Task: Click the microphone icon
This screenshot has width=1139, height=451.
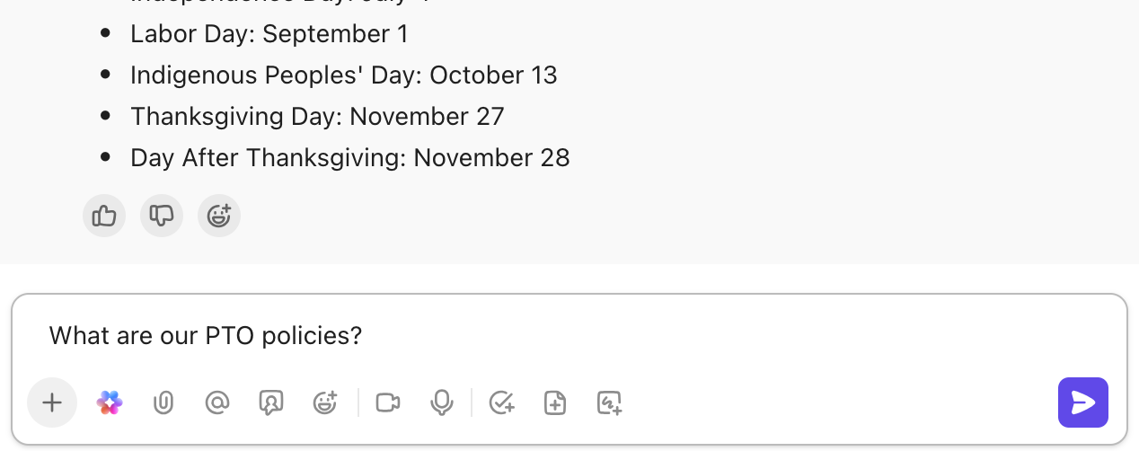Action: click(x=441, y=402)
